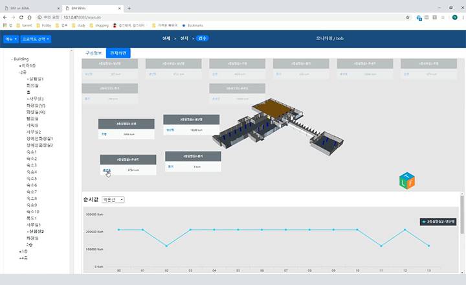Open the 순시값 period dropdown
This screenshot has height=285, width=466.
pos(113,199)
